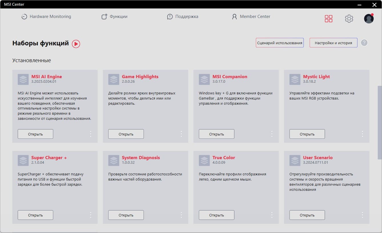Open more options for User Scenario

click(362, 215)
